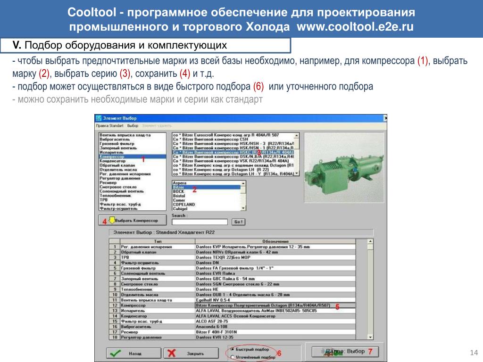Click down arrow of brand list scrollbar
This screenshot has height=362, width=483.
click(x=243, y=208)
